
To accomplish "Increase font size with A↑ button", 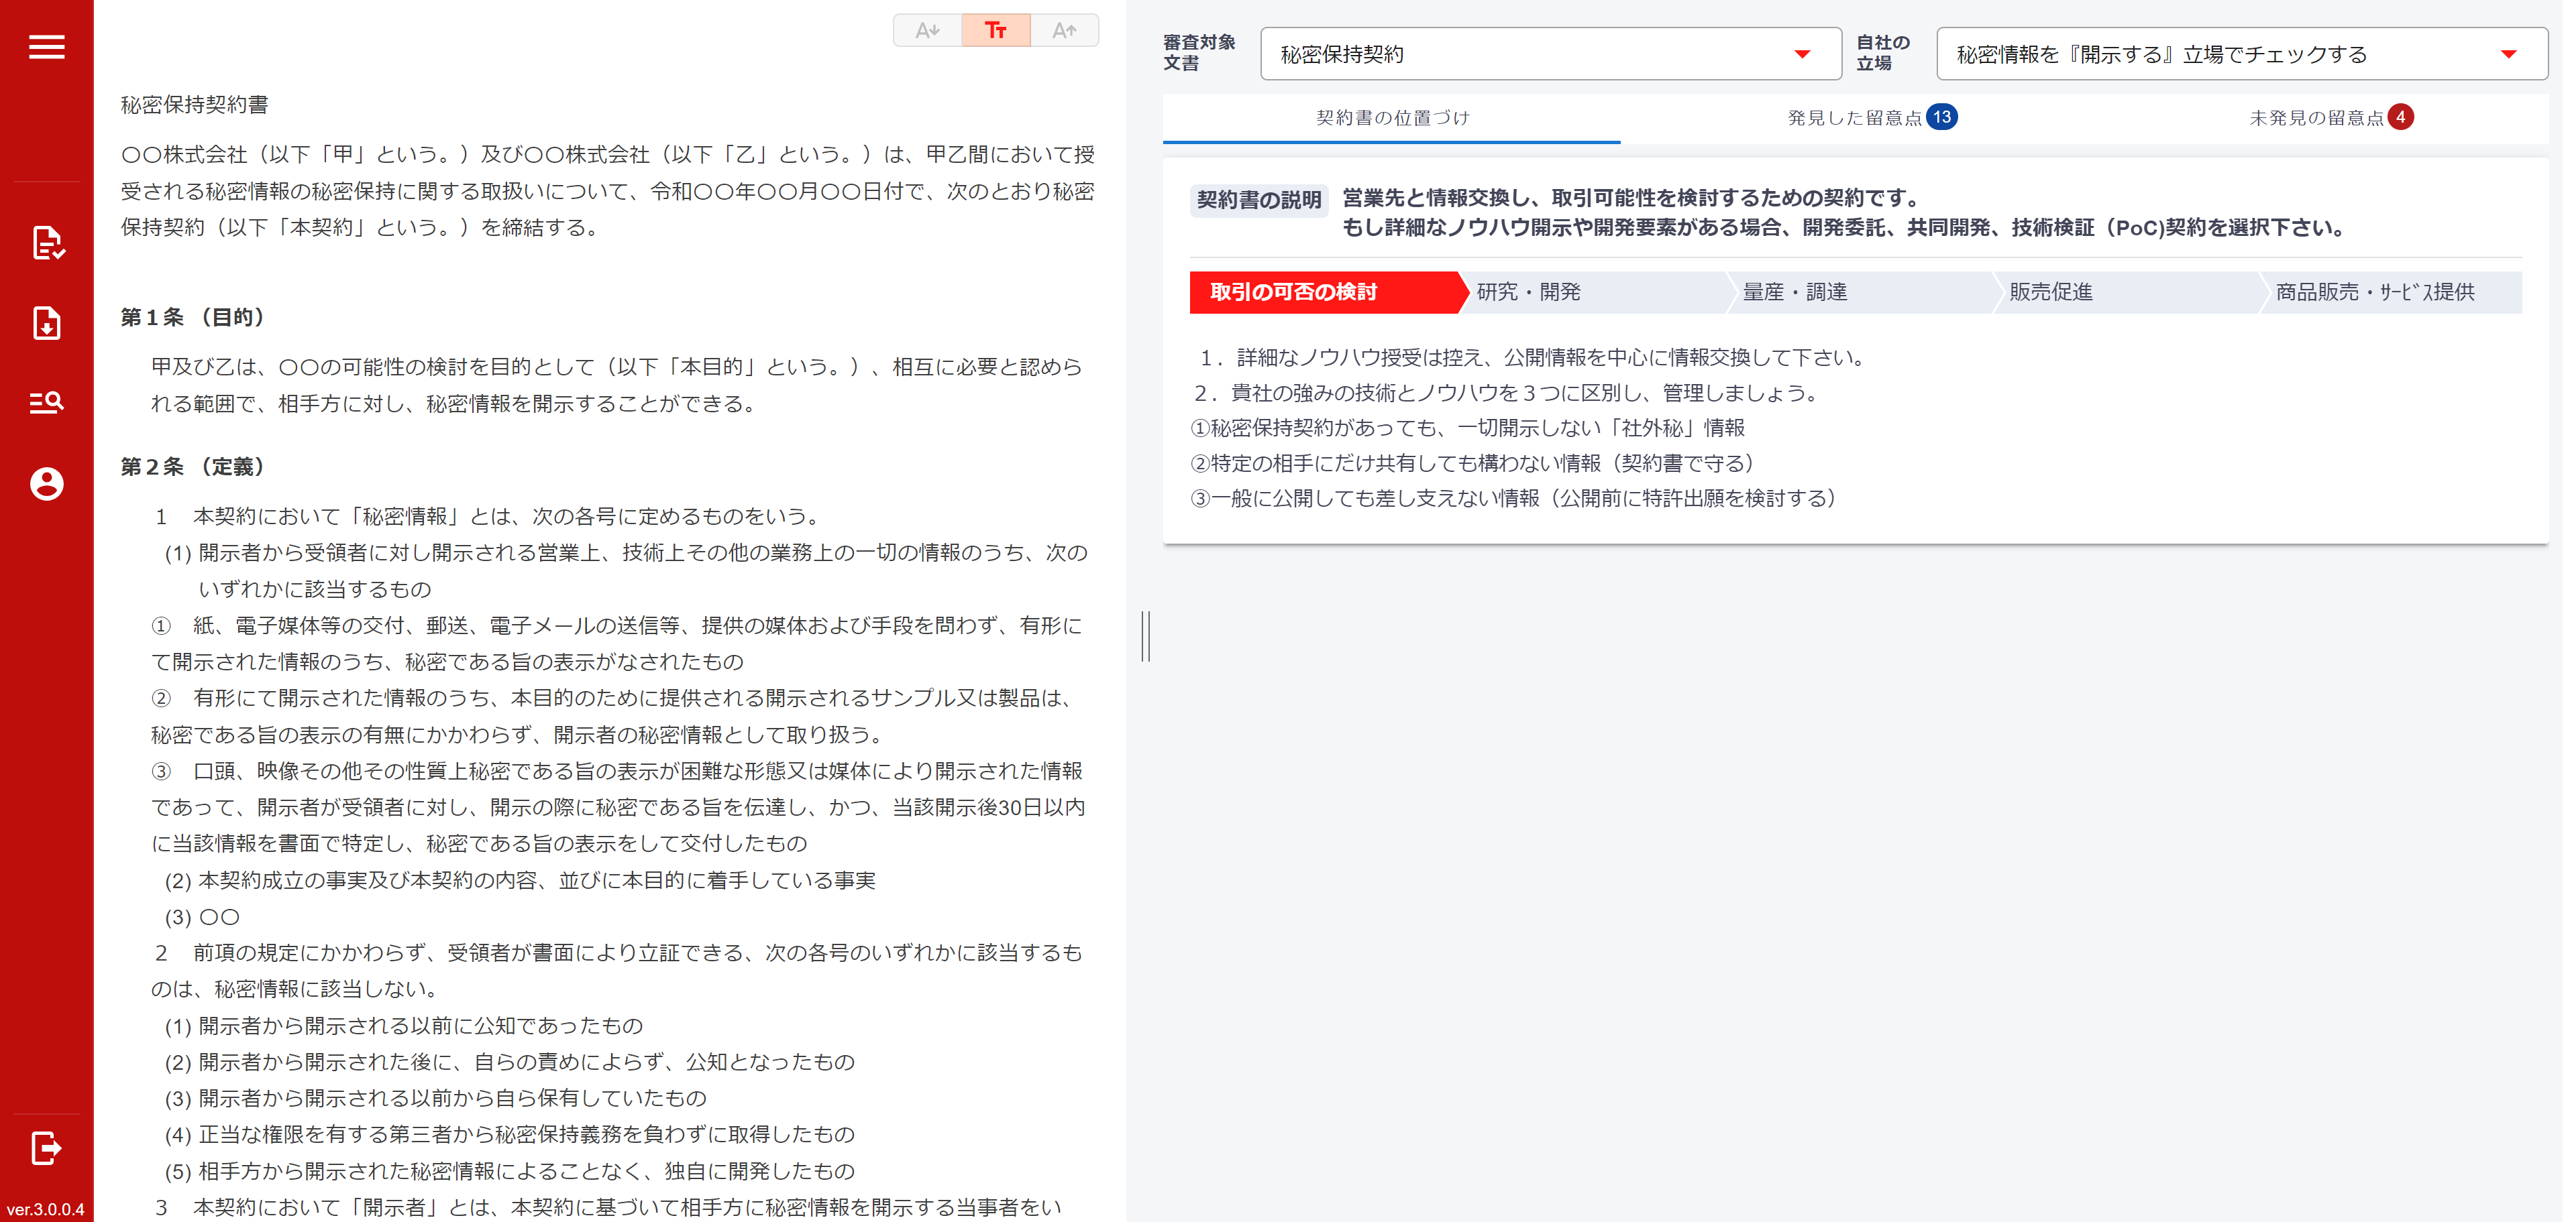I will [x=1064, y=30].
